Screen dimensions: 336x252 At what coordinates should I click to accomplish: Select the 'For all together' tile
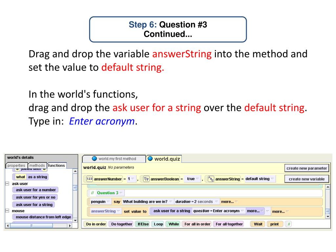[x=228, y=224]
